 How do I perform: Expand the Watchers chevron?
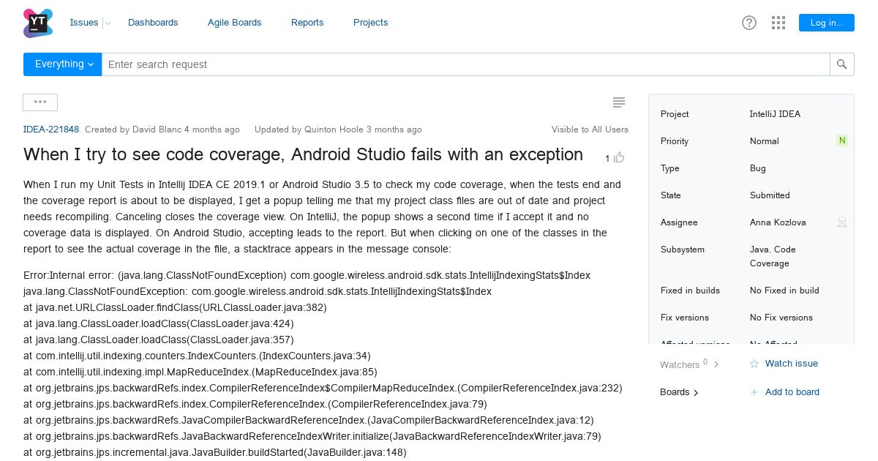716,364
